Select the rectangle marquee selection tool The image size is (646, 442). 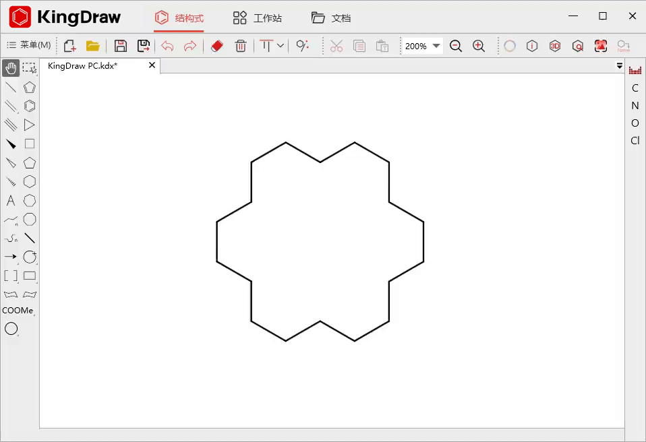[29, 68]
